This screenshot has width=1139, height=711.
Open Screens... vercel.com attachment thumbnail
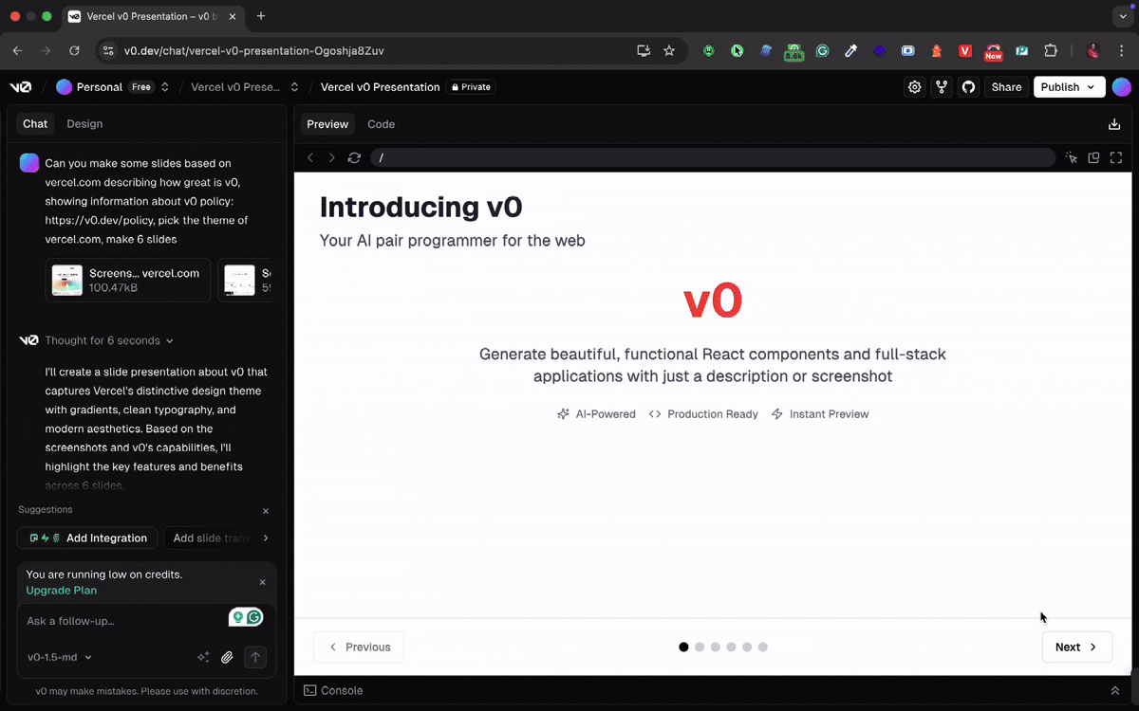click(x=67, y=280)
